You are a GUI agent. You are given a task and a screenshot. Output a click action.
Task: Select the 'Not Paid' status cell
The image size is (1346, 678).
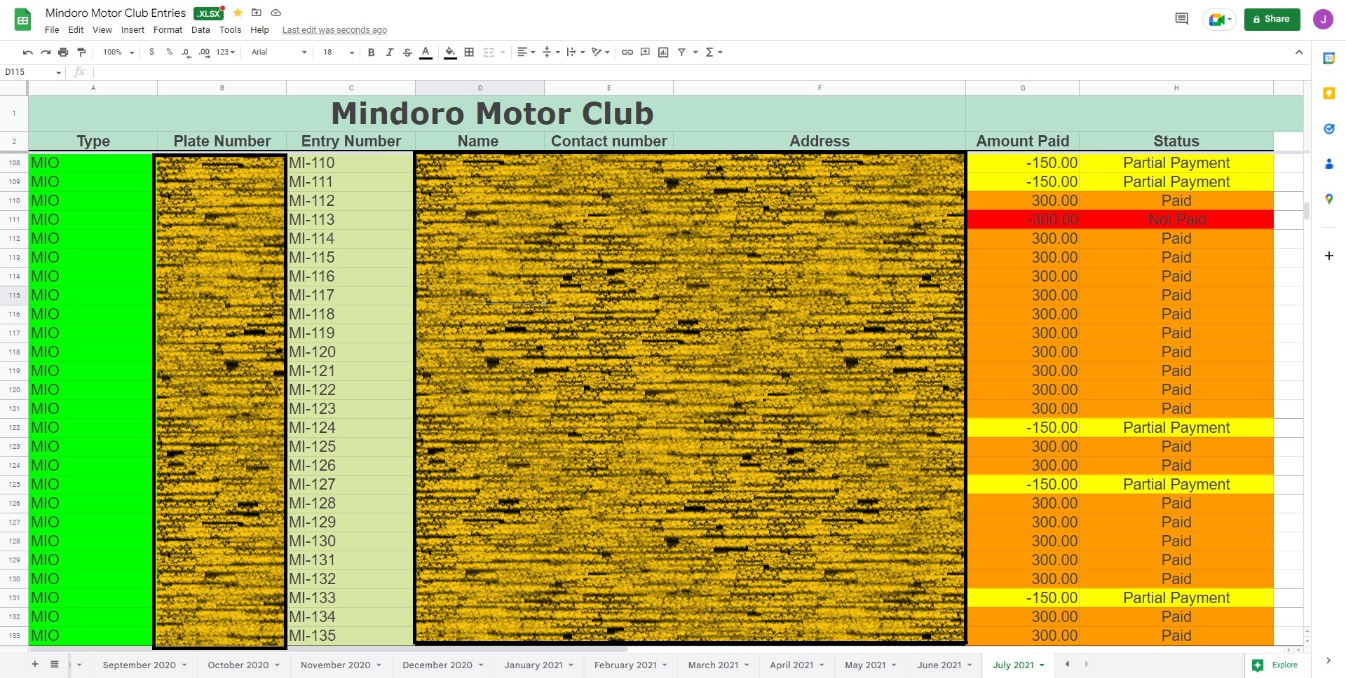[x=1176, y=219]
